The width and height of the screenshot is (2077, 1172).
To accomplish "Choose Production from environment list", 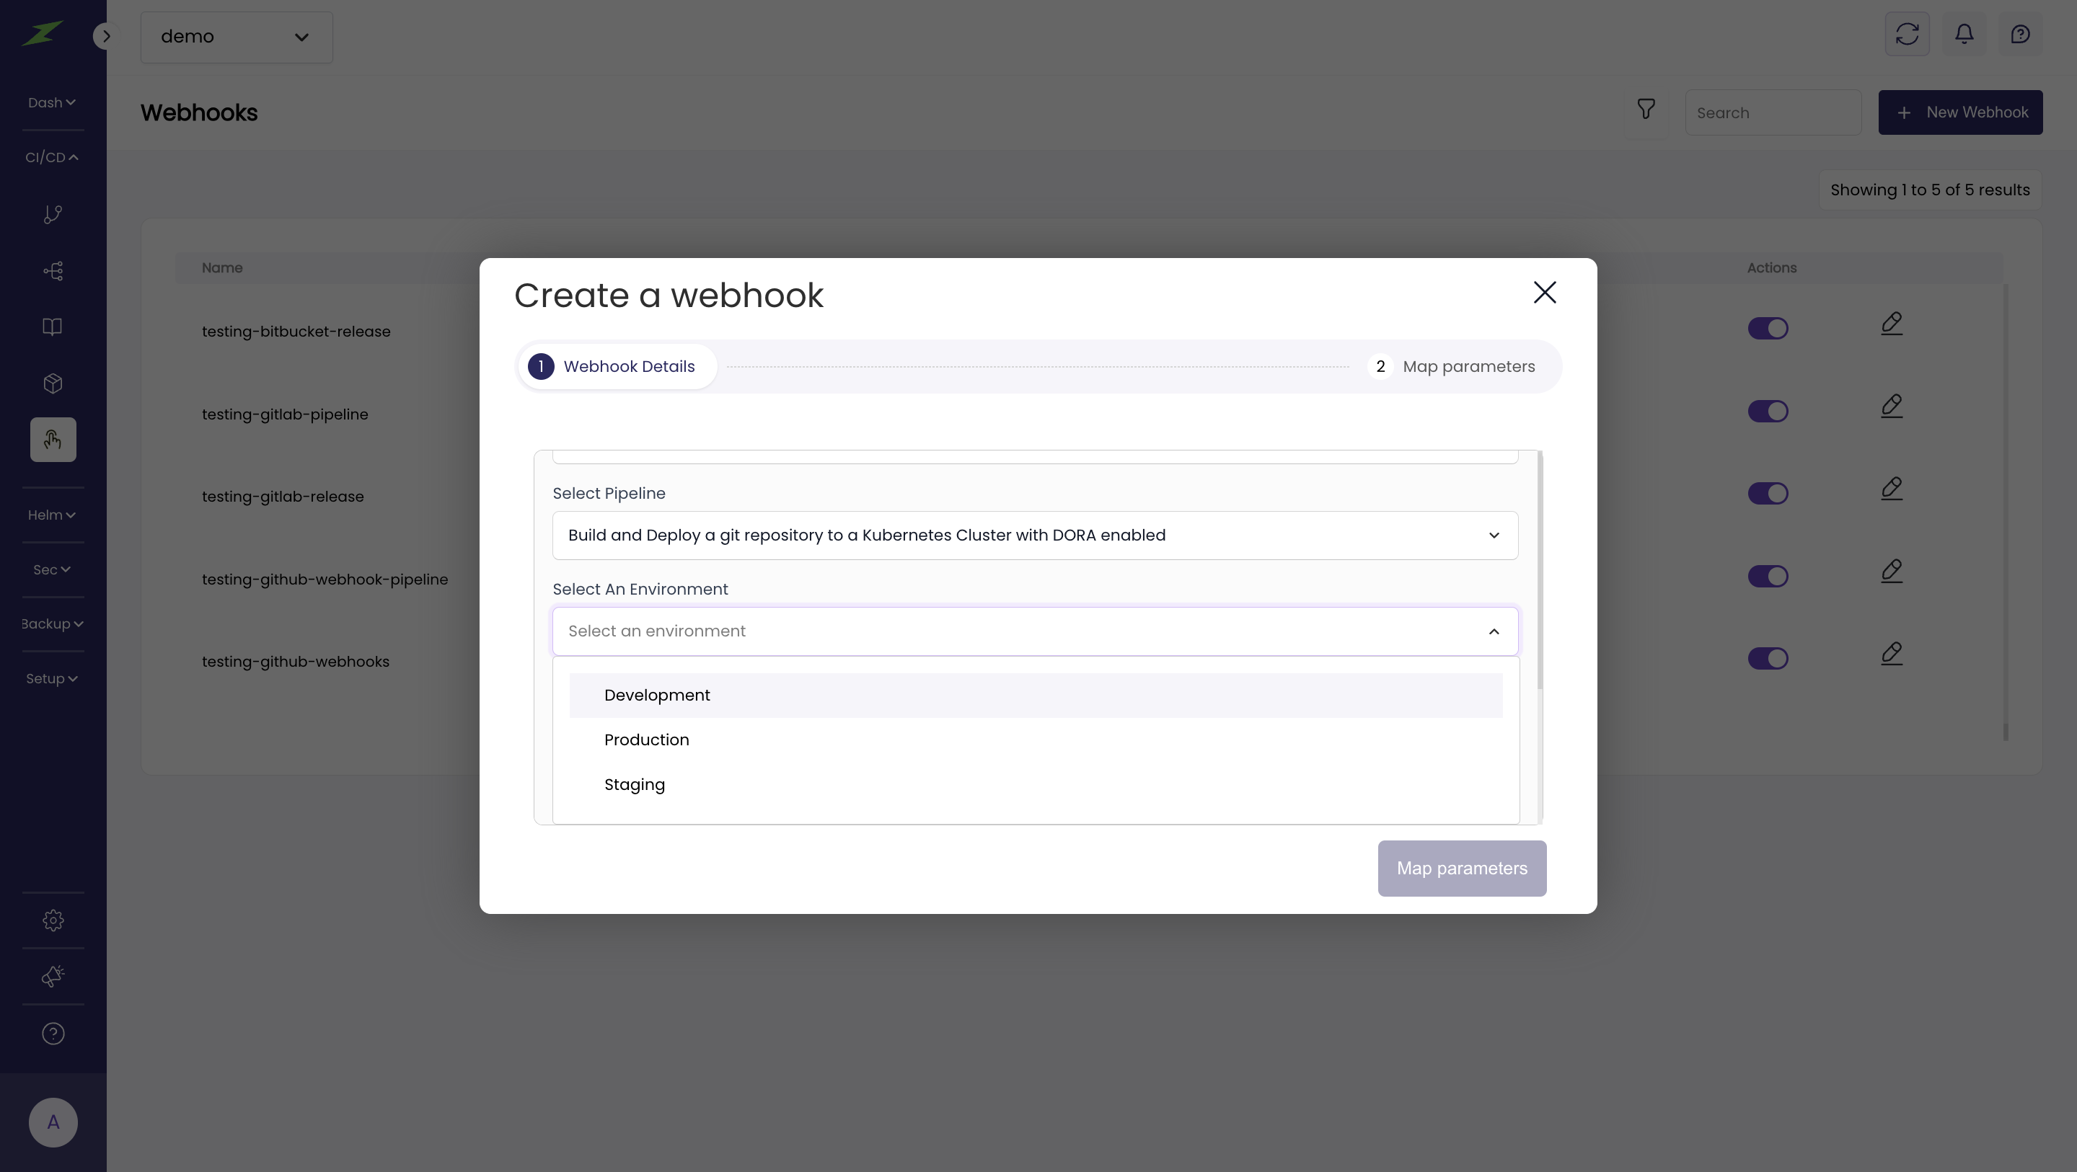I will pyautogui.click(x=647, y=740).
